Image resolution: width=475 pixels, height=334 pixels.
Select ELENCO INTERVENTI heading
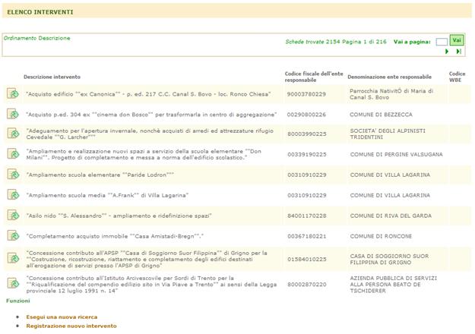click(40, 12)
